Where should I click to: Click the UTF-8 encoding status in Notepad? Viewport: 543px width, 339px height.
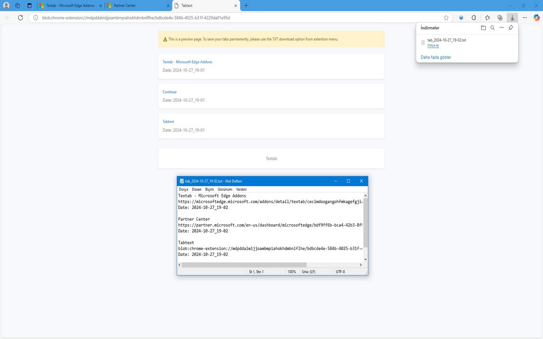[340, 272]
